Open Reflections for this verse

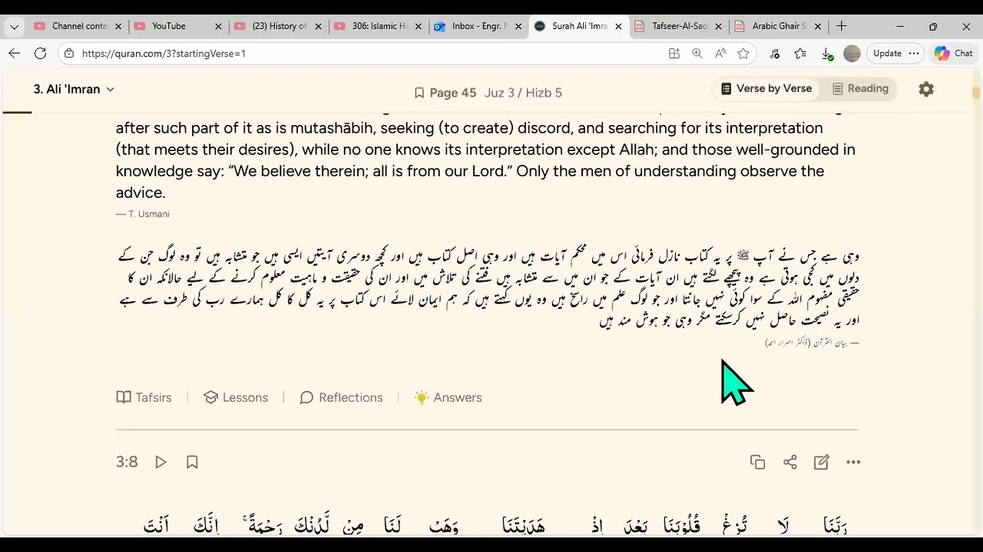coord(341,397)
